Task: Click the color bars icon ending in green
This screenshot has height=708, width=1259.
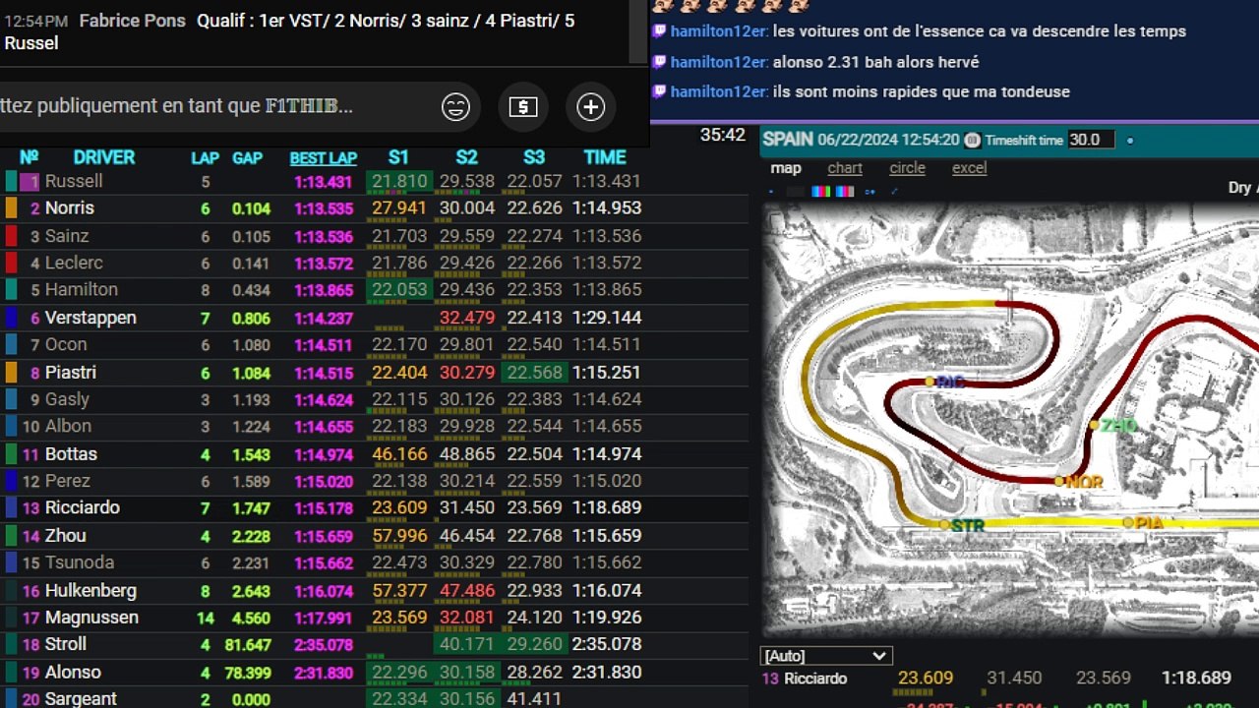Action: (x=819, y=192)
